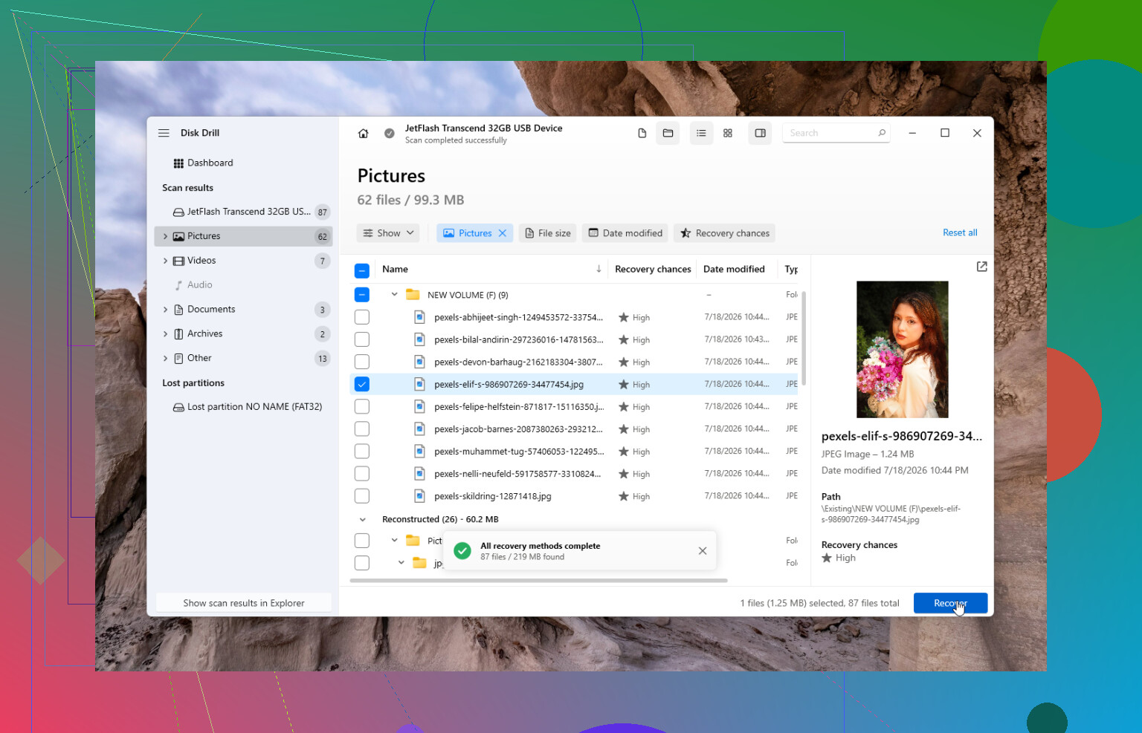The image size is (1142, 733).
Task: Collapse the Reconstructed (26) group
Action: point(363,520)
